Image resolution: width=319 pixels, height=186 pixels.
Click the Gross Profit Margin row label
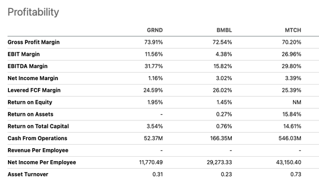point(33,42)
